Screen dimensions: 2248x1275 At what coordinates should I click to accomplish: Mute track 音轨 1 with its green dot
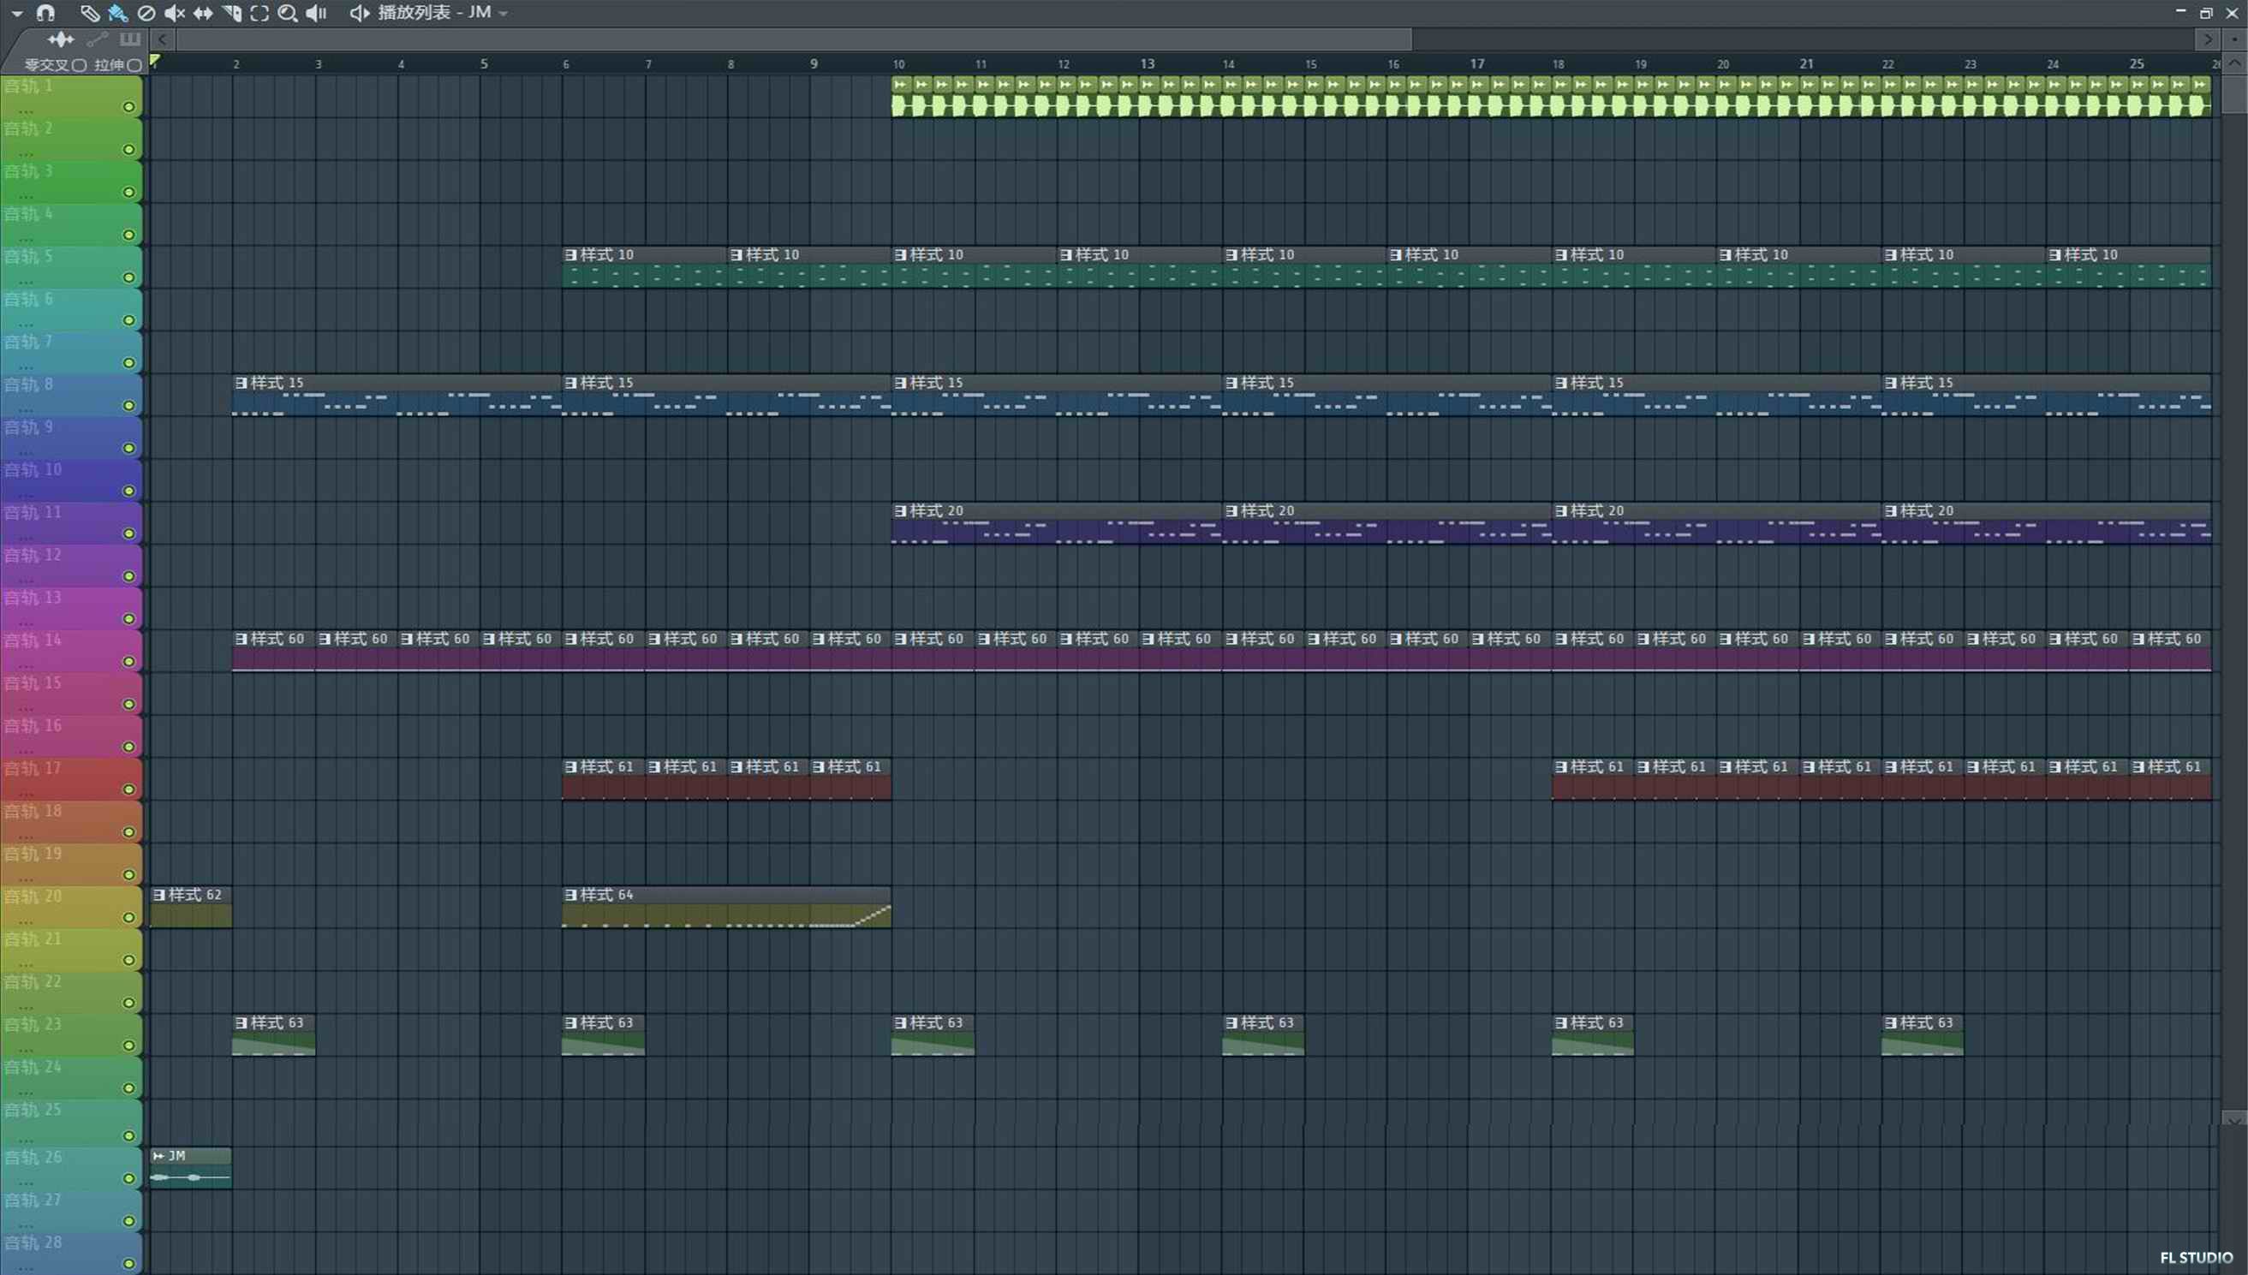coord(128,107)
